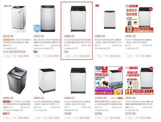Click the 满1000-70 coupon tag under AUX item
161x122 pixels.
(18, 52)
